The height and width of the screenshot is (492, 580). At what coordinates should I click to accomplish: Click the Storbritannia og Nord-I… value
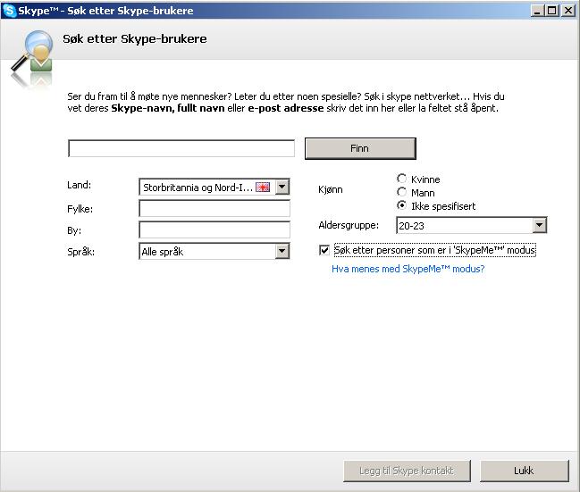click(x=198, y=188)
